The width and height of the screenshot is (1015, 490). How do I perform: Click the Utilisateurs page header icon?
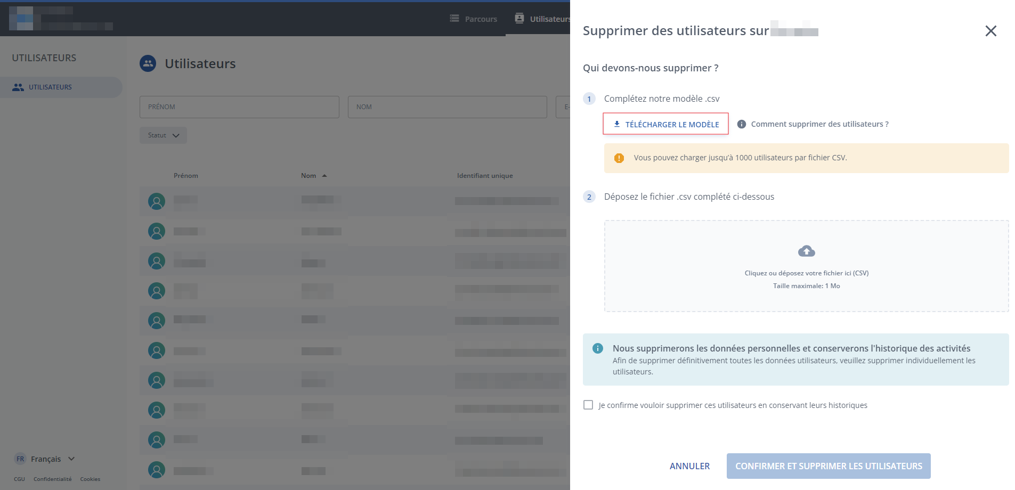(x=148, y=64)
